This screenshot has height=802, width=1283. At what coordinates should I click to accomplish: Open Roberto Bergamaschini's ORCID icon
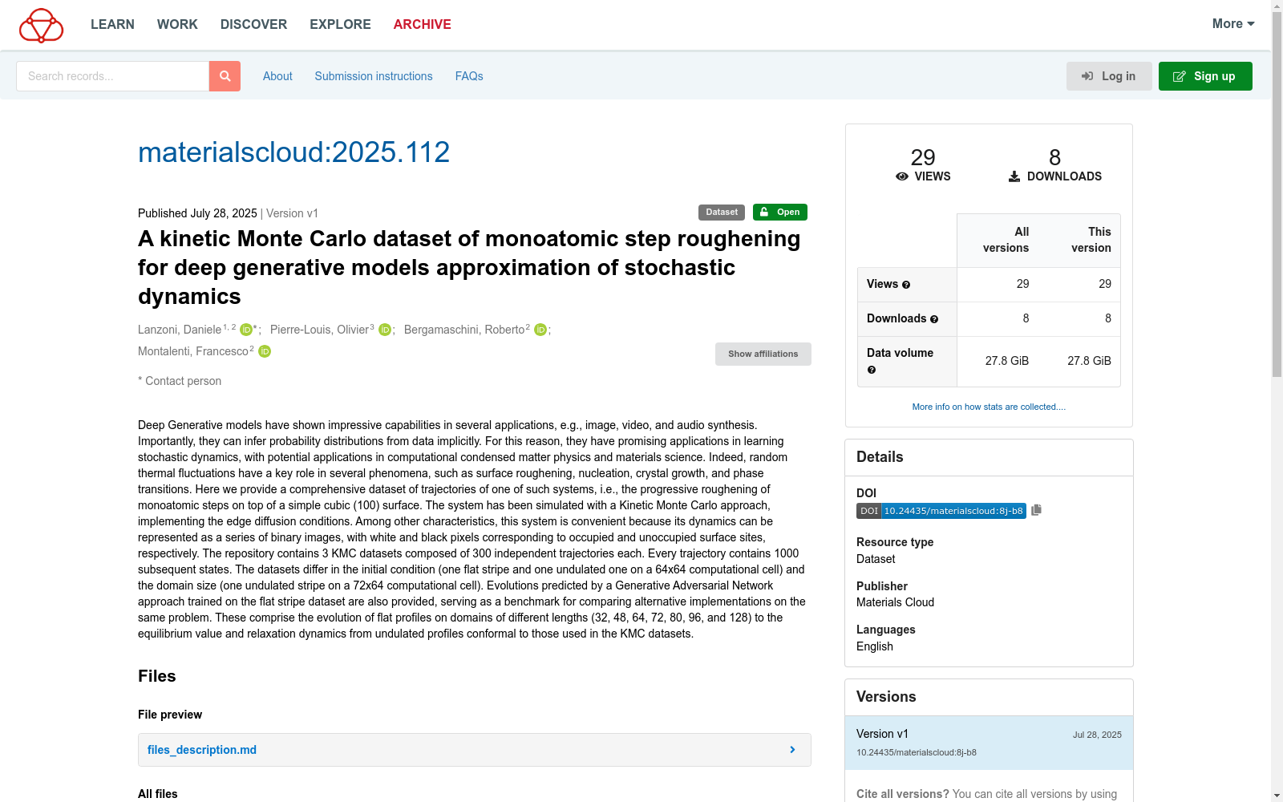[540, 330]
